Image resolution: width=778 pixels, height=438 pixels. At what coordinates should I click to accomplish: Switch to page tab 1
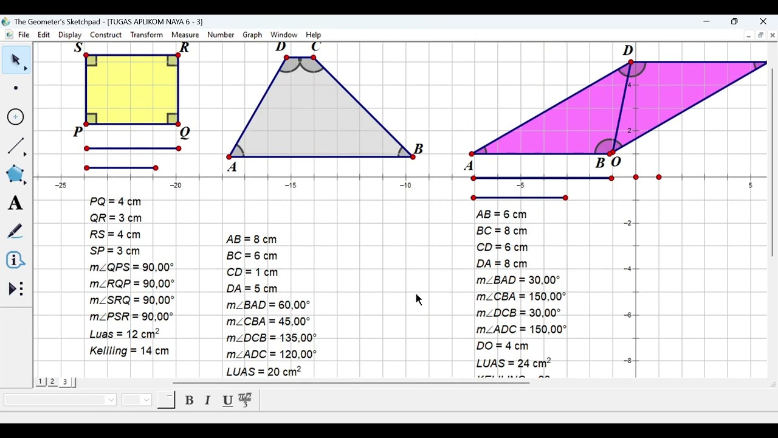coord(41,381)
